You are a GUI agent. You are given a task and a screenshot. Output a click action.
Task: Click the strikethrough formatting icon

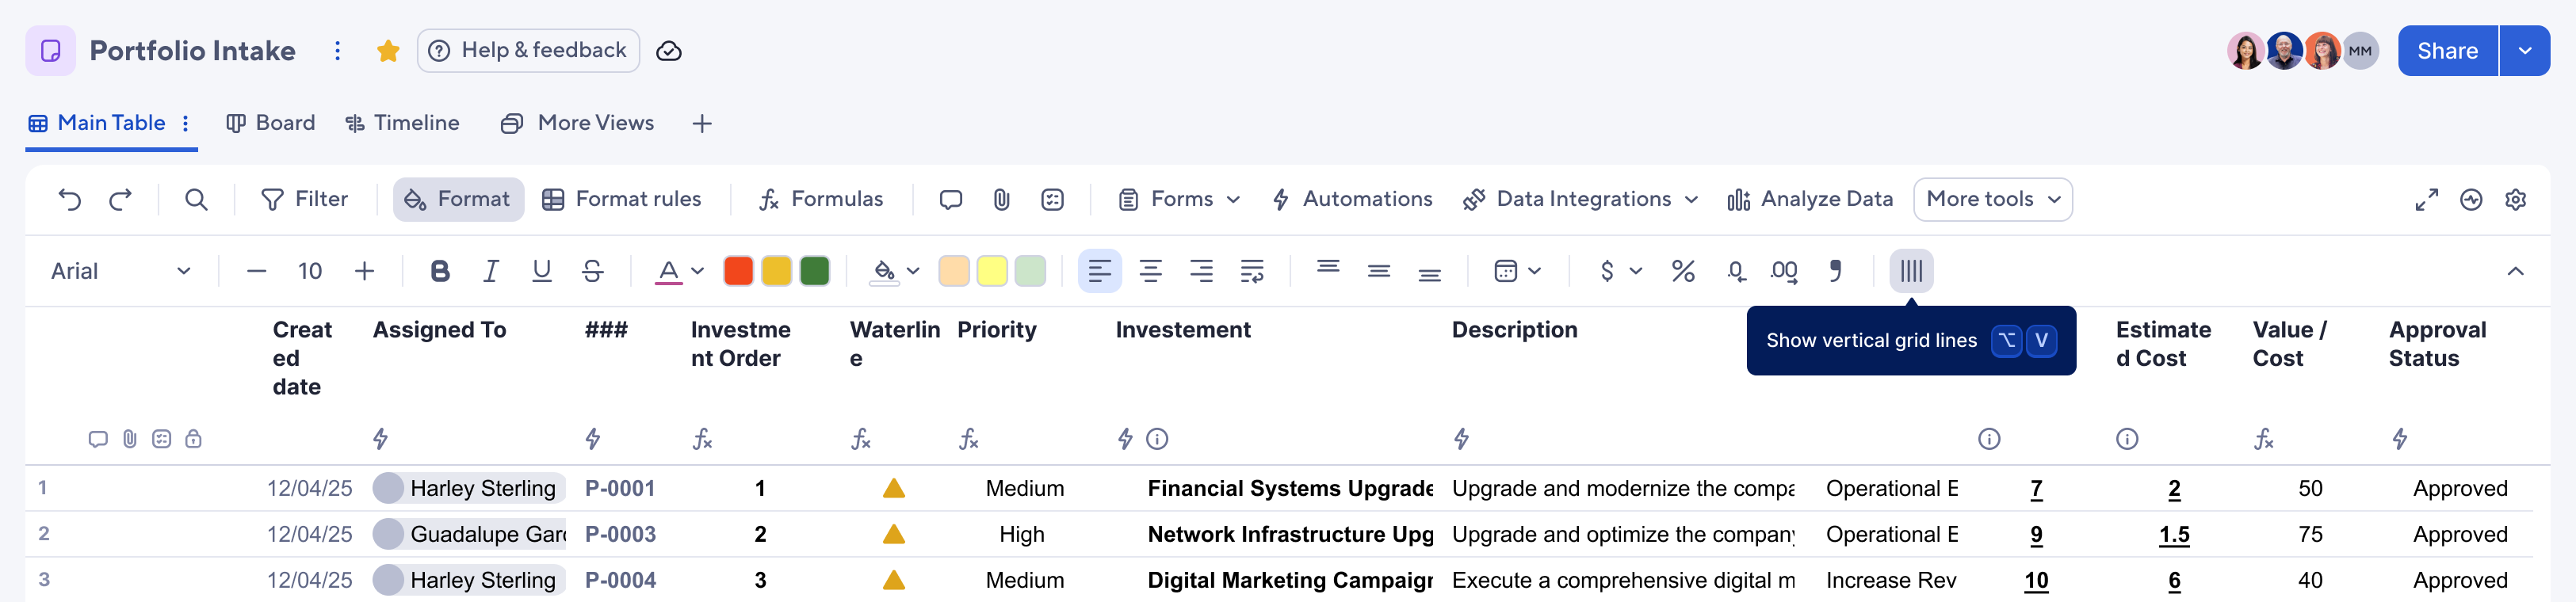click(592, 271)
